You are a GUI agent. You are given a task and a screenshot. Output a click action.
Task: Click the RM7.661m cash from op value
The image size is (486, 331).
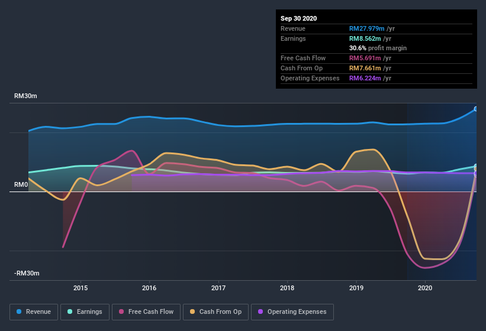click(365, 68)
